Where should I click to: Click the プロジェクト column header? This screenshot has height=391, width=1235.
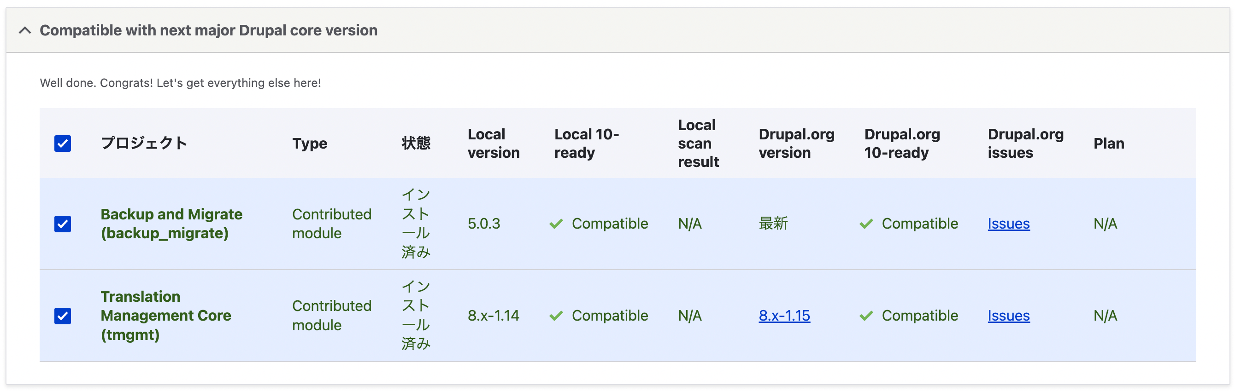tap(144, 143)
